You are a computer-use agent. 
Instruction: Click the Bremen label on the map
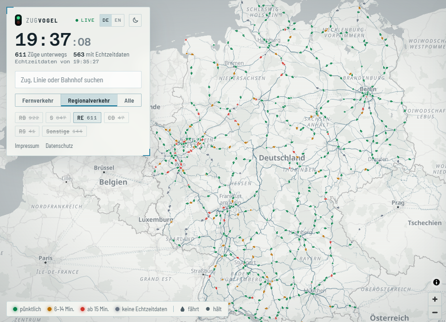234,63
